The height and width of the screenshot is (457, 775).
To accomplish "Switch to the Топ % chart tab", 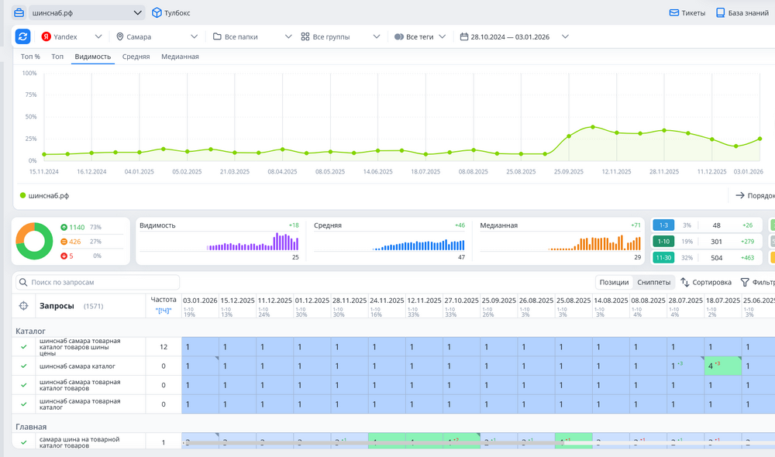I will click(30, 57).
